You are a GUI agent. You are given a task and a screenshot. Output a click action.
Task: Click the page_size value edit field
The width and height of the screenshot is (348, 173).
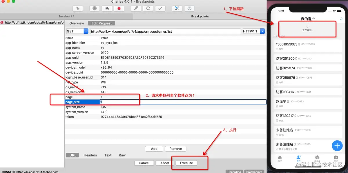pyautogui.click(x=183, y=102)
